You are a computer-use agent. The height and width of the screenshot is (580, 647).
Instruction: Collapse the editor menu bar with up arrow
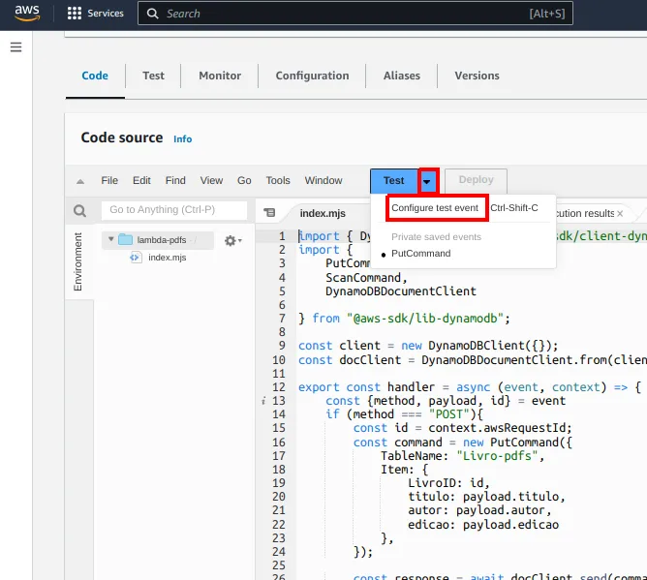80,181
